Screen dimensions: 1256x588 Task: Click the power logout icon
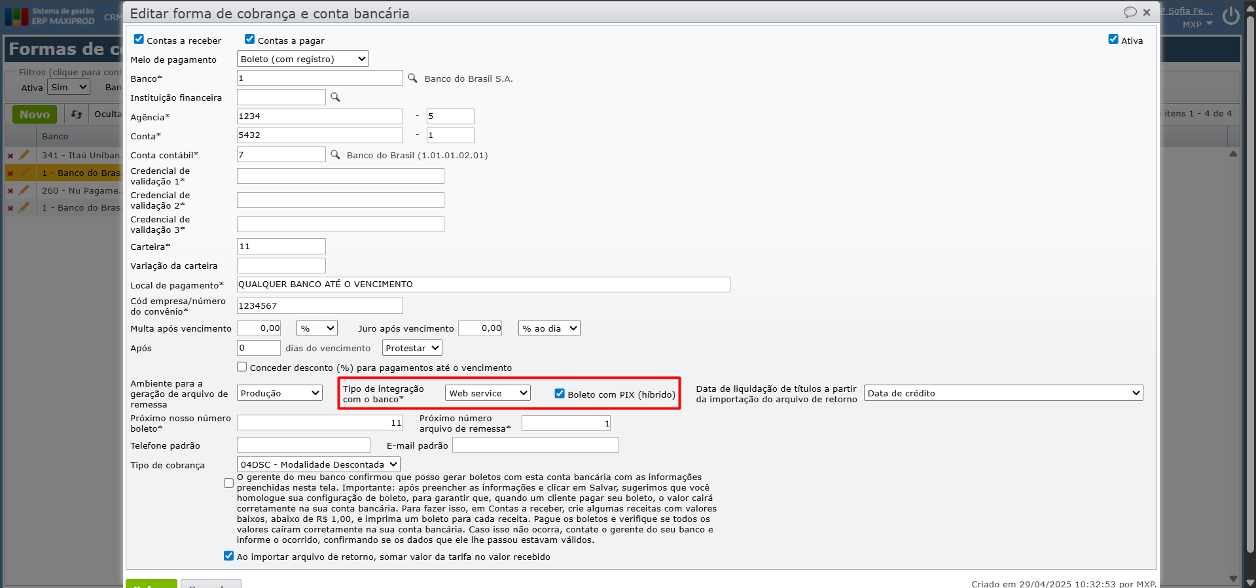(x=1231, y=16)
